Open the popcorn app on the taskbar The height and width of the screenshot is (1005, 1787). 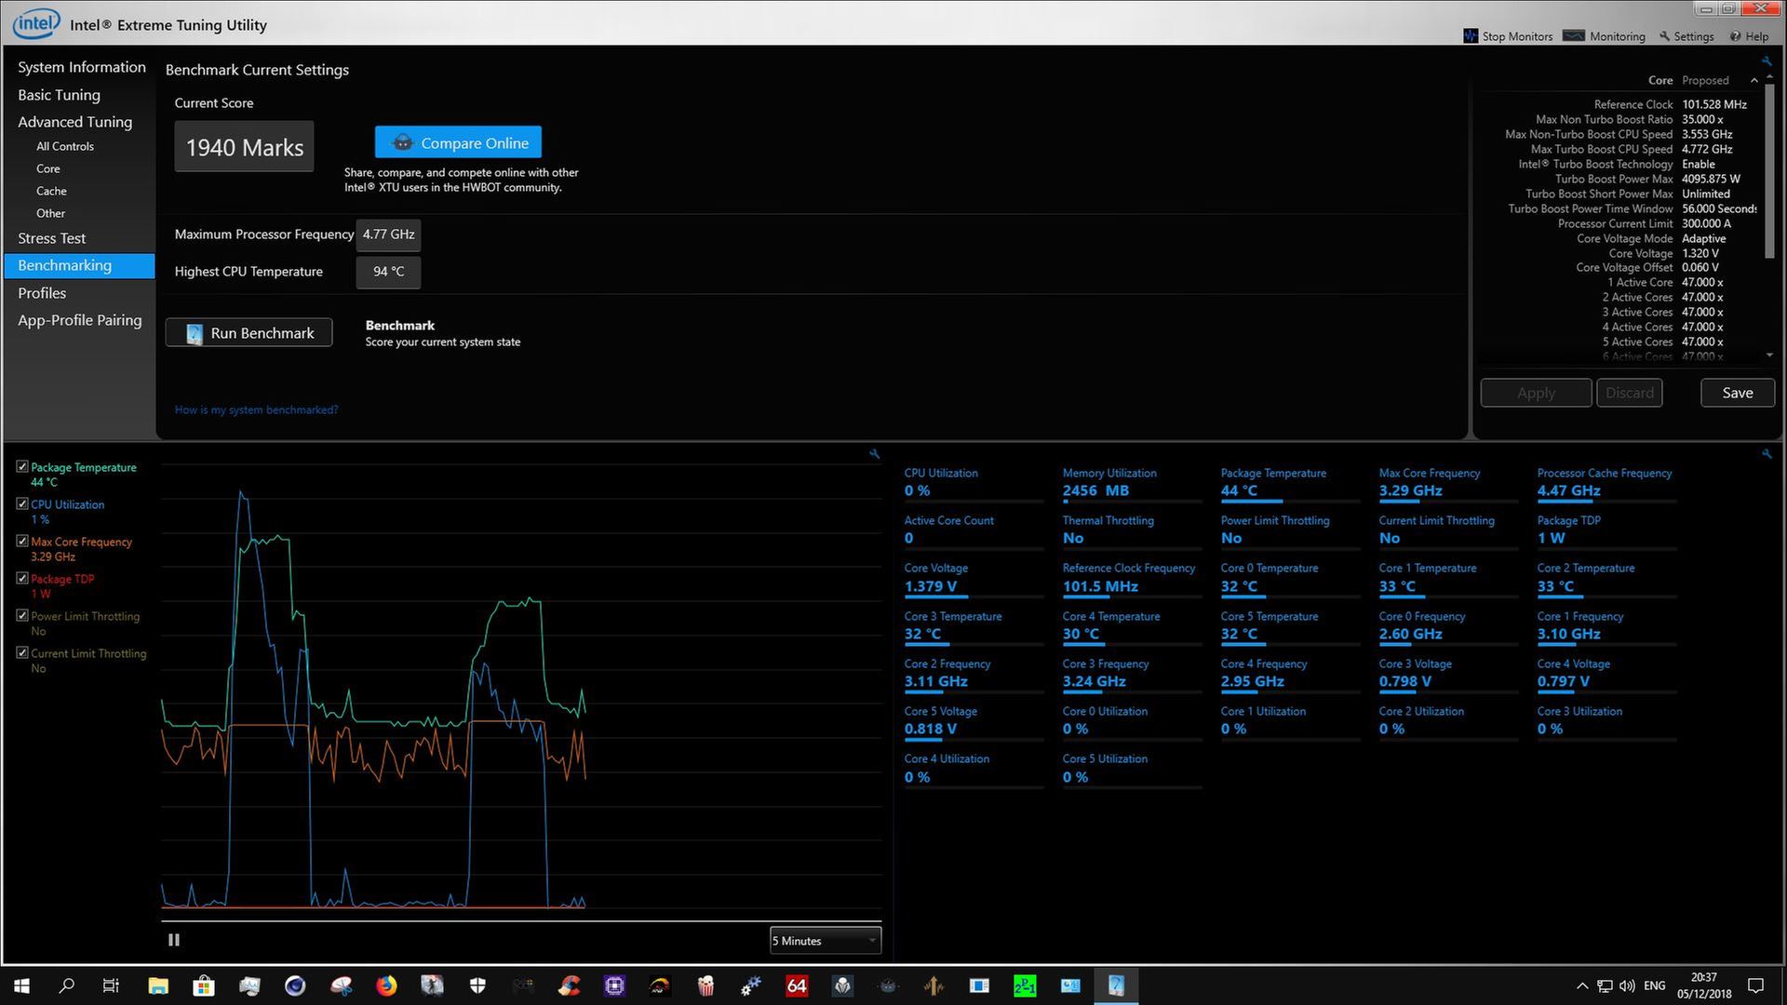coord(705,985)
